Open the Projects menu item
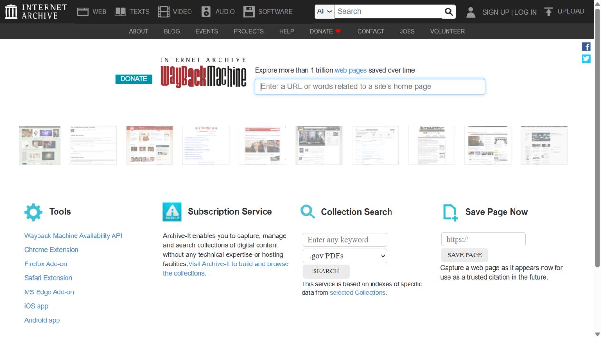Viewport: 601px width, 338px height. [x=248, y=31]
